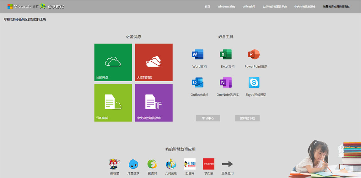The image size is (361, 178).
Task: Launch the 翼课网 app icon
Action: [x=152, y=164]
